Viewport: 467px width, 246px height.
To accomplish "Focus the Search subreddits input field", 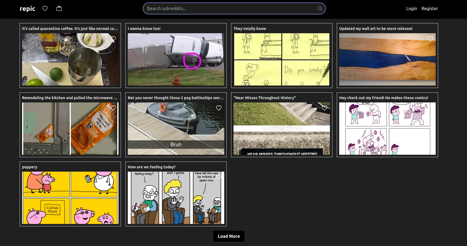I will 232,8.
